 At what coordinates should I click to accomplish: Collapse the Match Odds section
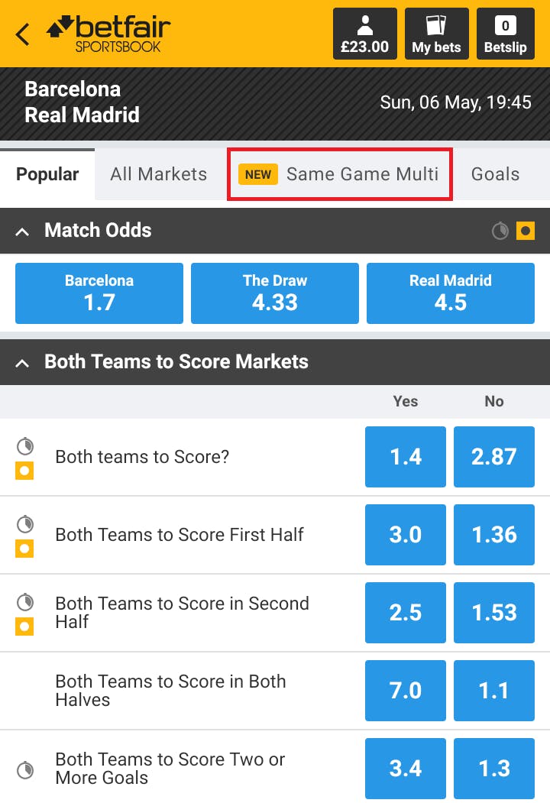click(23, 231)
